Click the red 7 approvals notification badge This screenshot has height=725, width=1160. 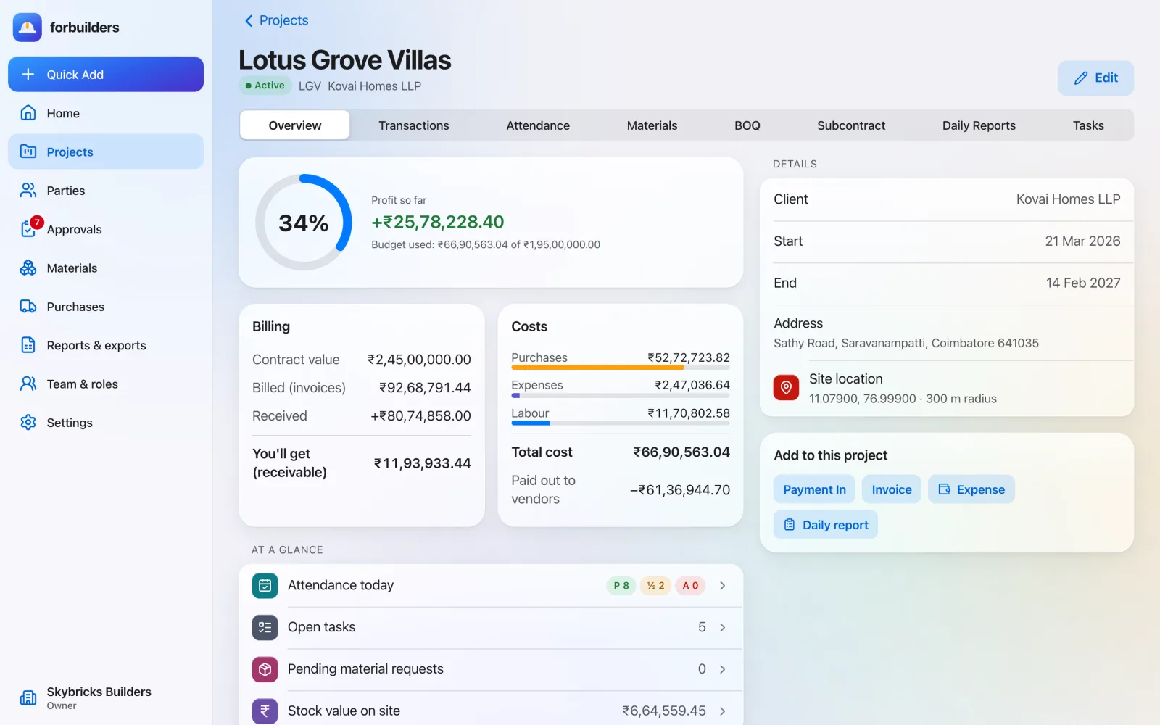click(36, 223)
